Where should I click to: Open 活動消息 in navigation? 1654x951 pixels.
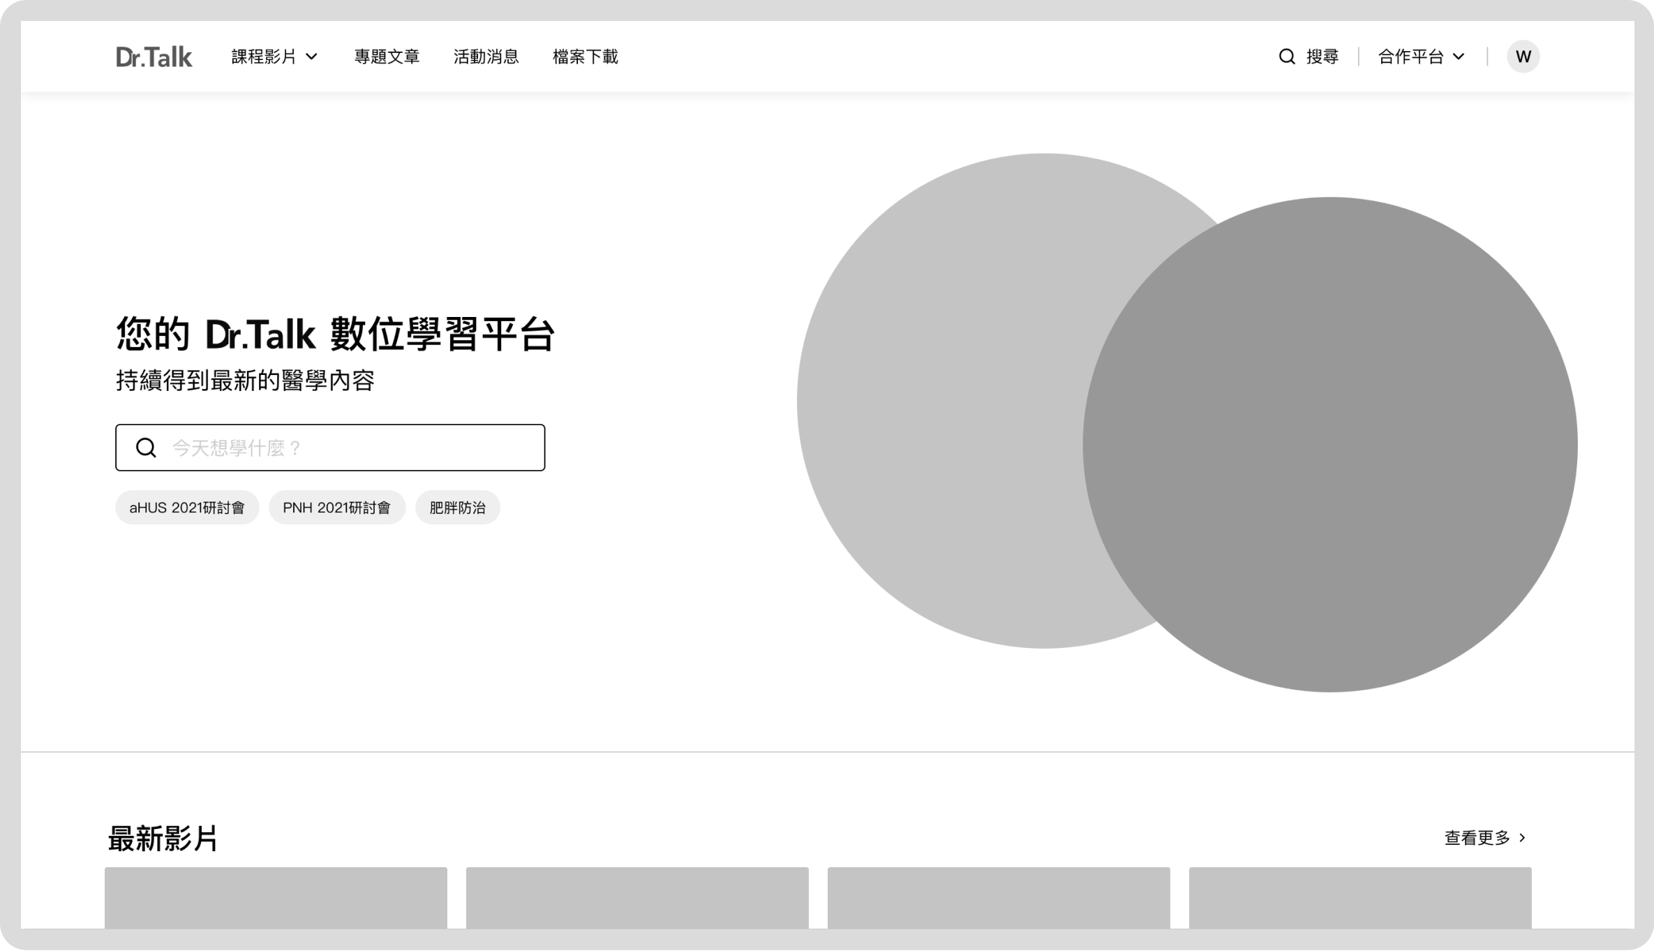[x=486, y=57]
